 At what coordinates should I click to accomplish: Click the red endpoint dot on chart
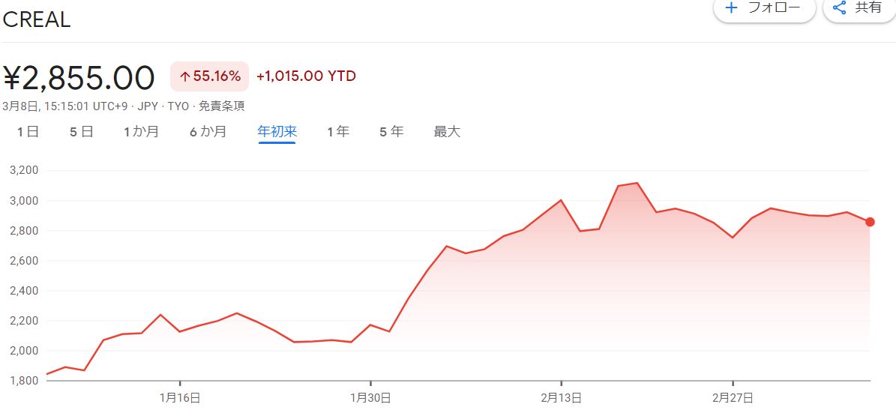pyautogui.click(x=870, y=222)
